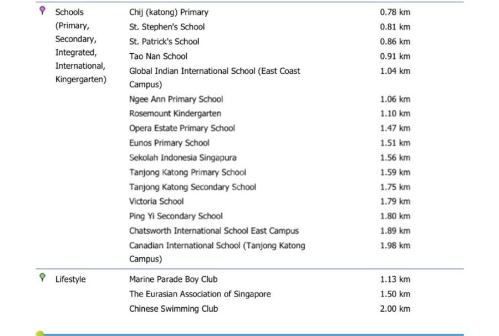
Task: Select the Schools category label
Action: [x=69, y=12]
